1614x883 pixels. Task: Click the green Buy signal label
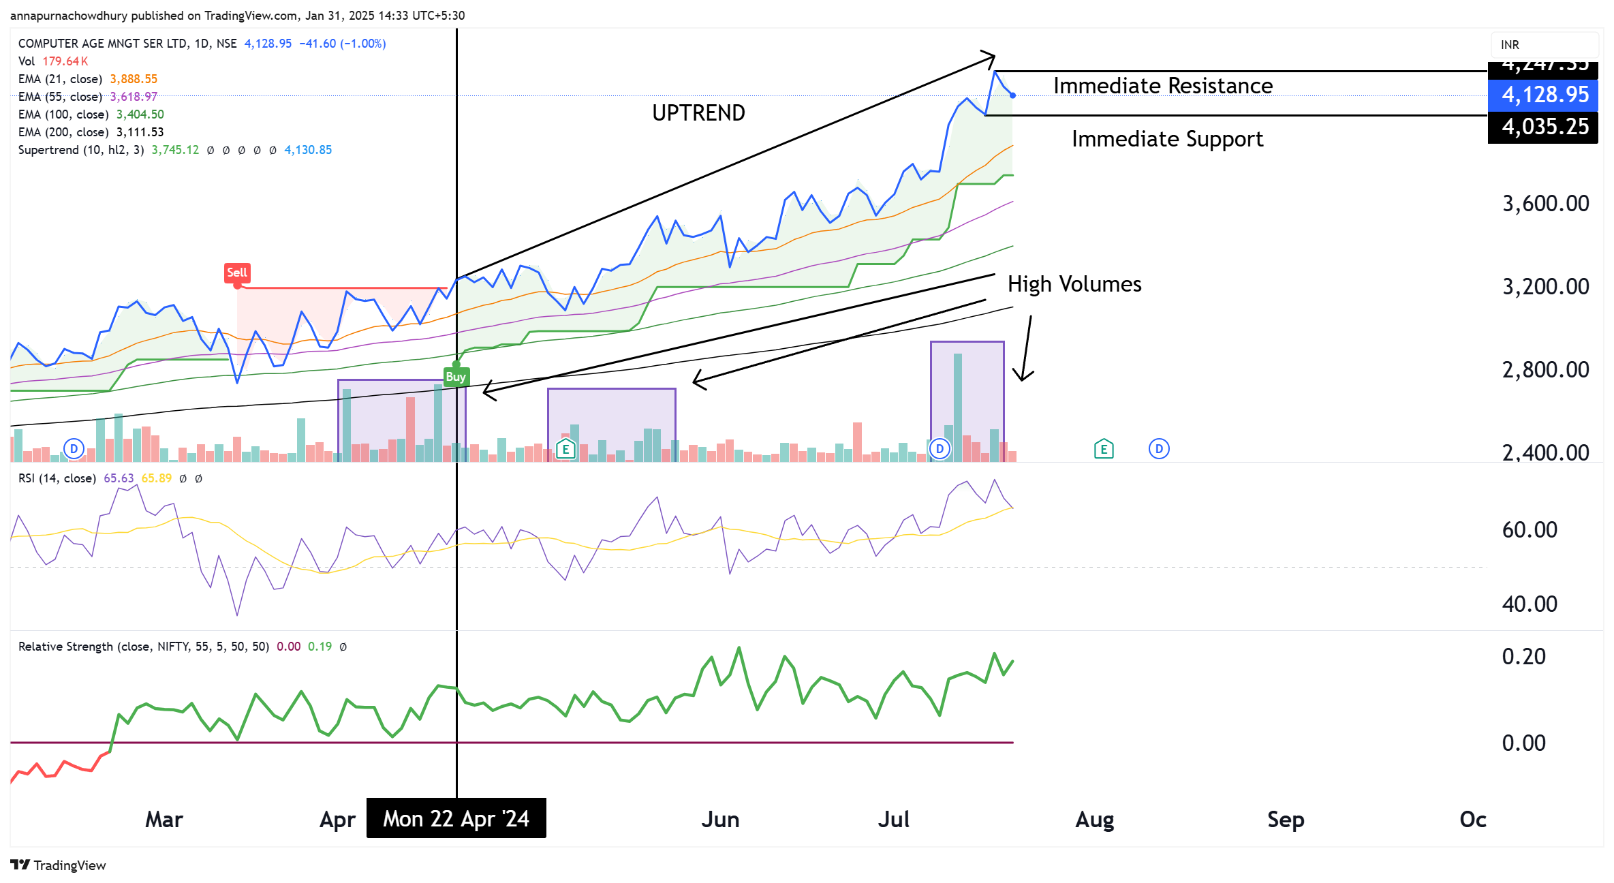tap(456, 377)
